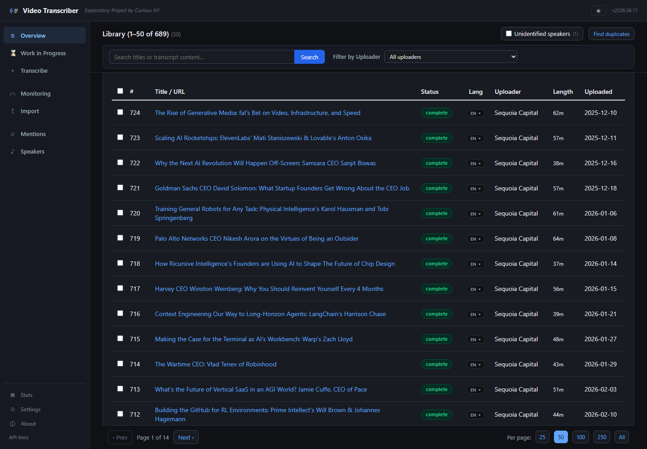Screen dimensions: 647x449
Task: Open the EN language dropdown for row 715
Action: tap(476, 339)
